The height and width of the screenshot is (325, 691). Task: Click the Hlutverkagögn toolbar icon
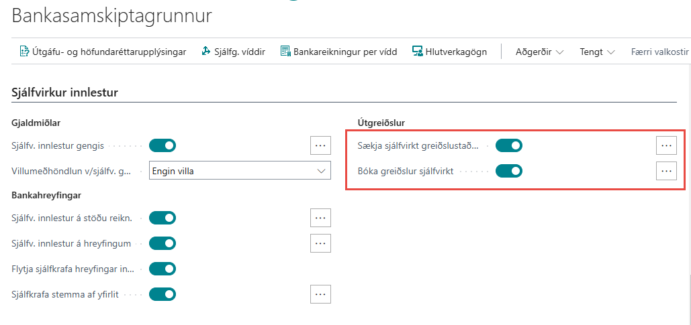point(417,52)
